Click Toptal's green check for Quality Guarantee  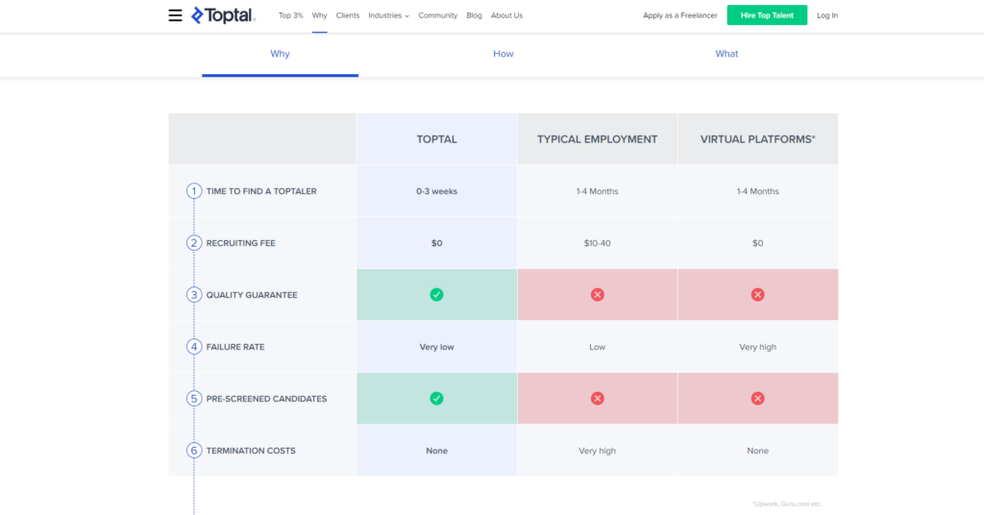point(437,295)
